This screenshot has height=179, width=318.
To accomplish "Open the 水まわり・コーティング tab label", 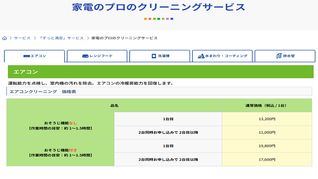I will point(226,56).
